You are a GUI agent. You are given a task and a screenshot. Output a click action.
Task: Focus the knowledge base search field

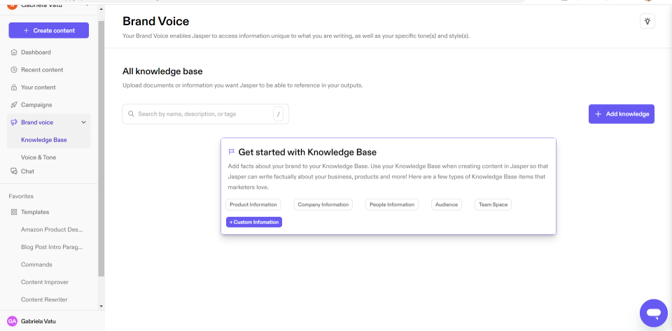199,114
